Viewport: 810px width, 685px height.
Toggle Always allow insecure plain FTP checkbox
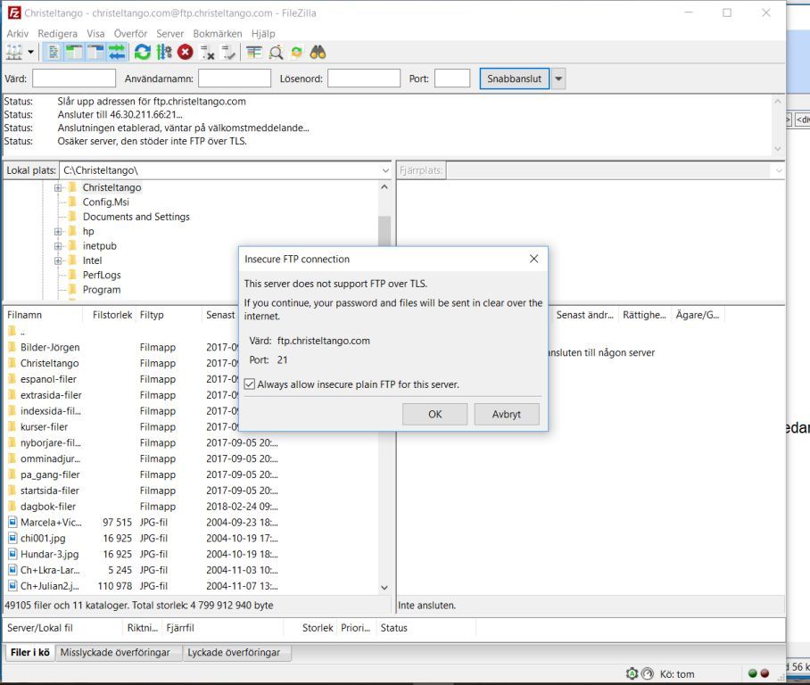pyautogui.click(x=250, y=384)
